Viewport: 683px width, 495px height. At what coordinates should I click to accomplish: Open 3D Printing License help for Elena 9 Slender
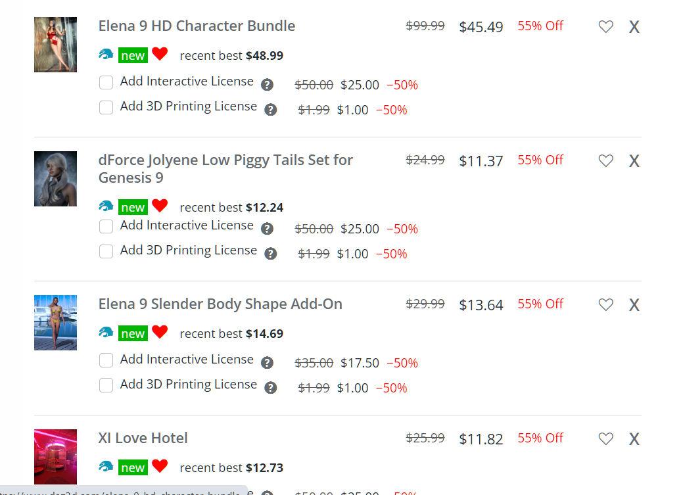pos(270,388)
